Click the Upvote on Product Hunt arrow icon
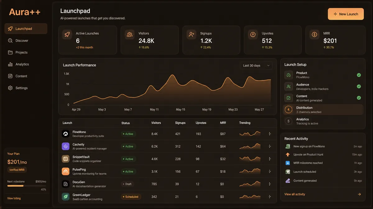This screenshot has width=373, height=209. click(x=288, y=155)
